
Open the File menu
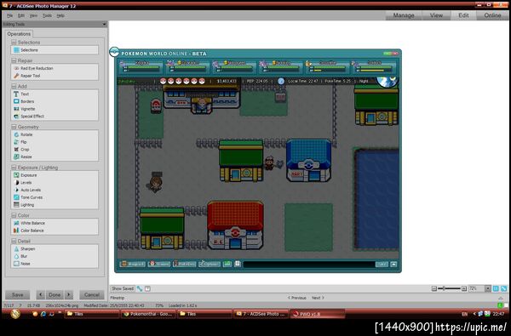point(9,15)
